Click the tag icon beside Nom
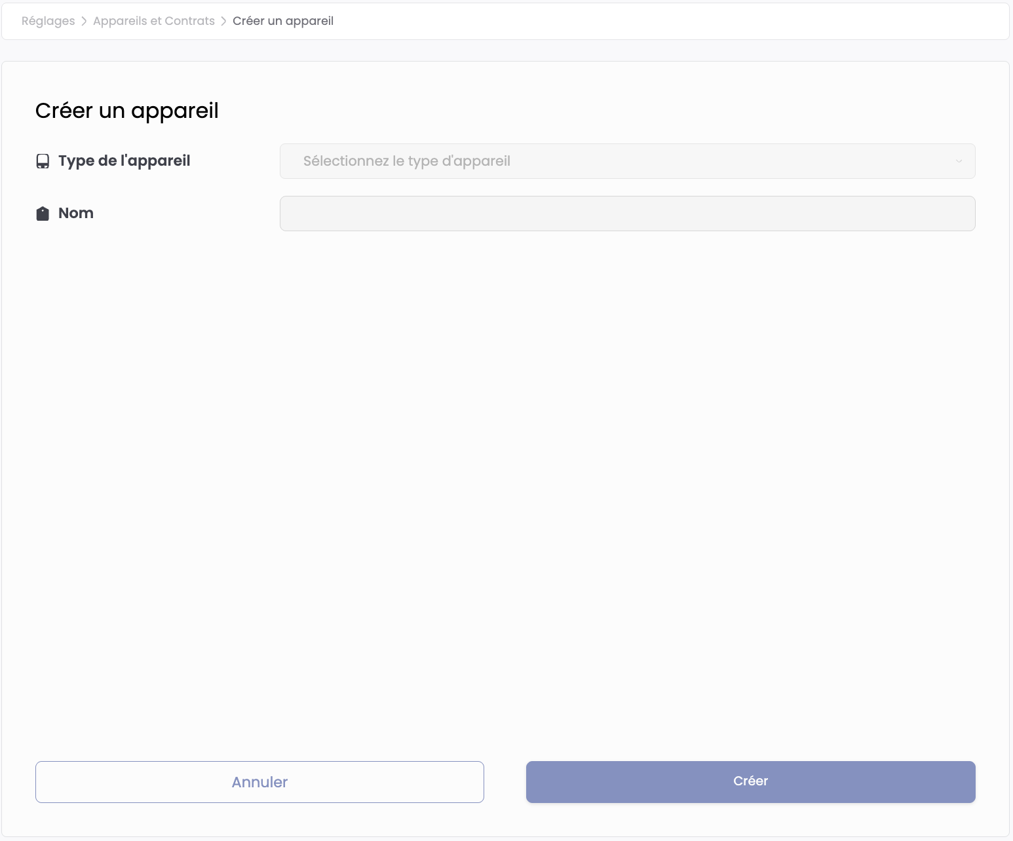This screenshot has height=841, width=1013. pos(43,214)
